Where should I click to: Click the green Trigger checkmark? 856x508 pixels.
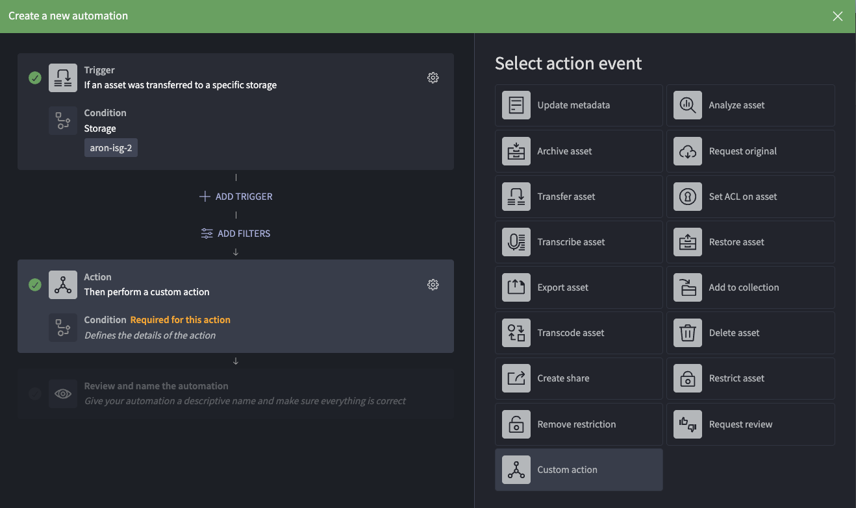(35, 78)
